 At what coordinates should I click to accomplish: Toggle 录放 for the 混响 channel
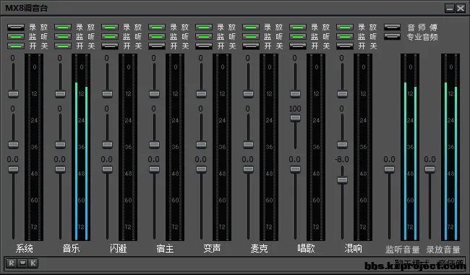click(345, 27)
